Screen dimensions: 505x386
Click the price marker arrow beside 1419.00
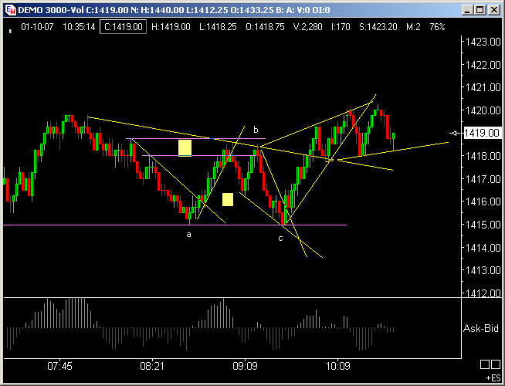[455, 133]
